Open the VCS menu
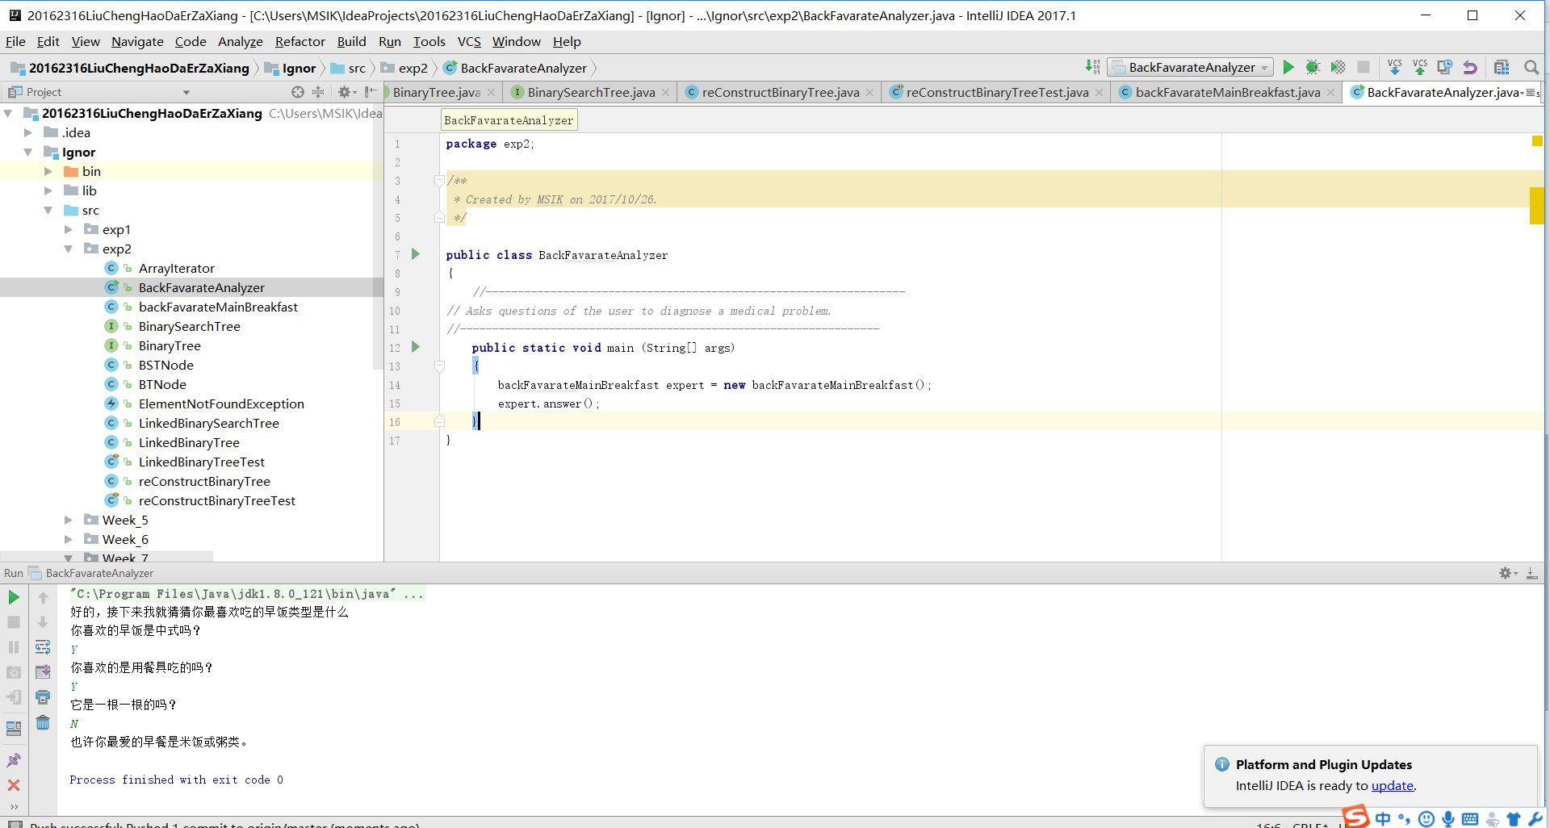Screen dimensions: 1550x828 click(469, 41)
